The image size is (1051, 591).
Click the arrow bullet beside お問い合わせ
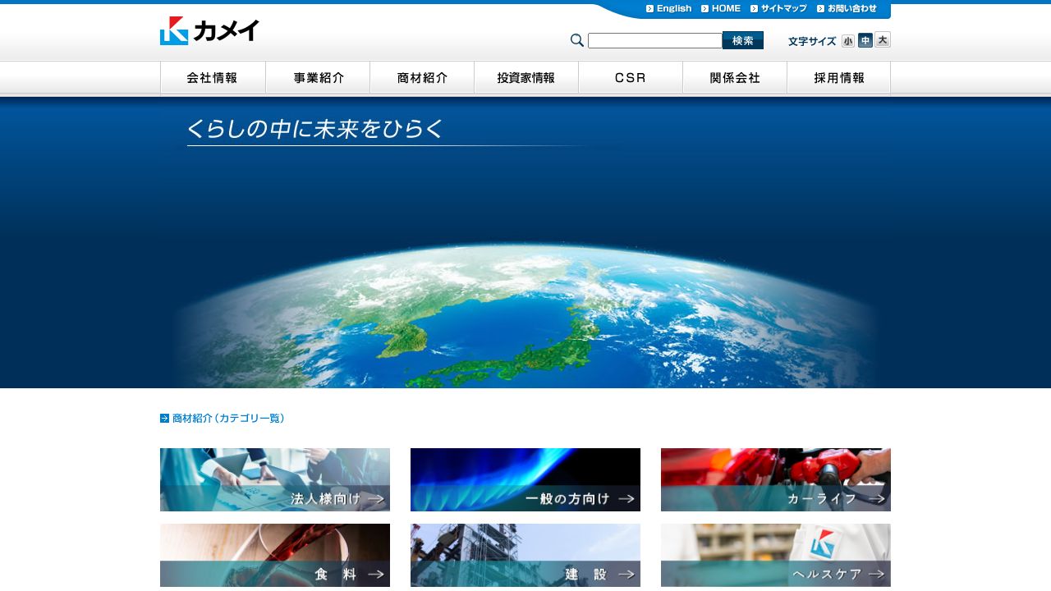click(820, 8)
